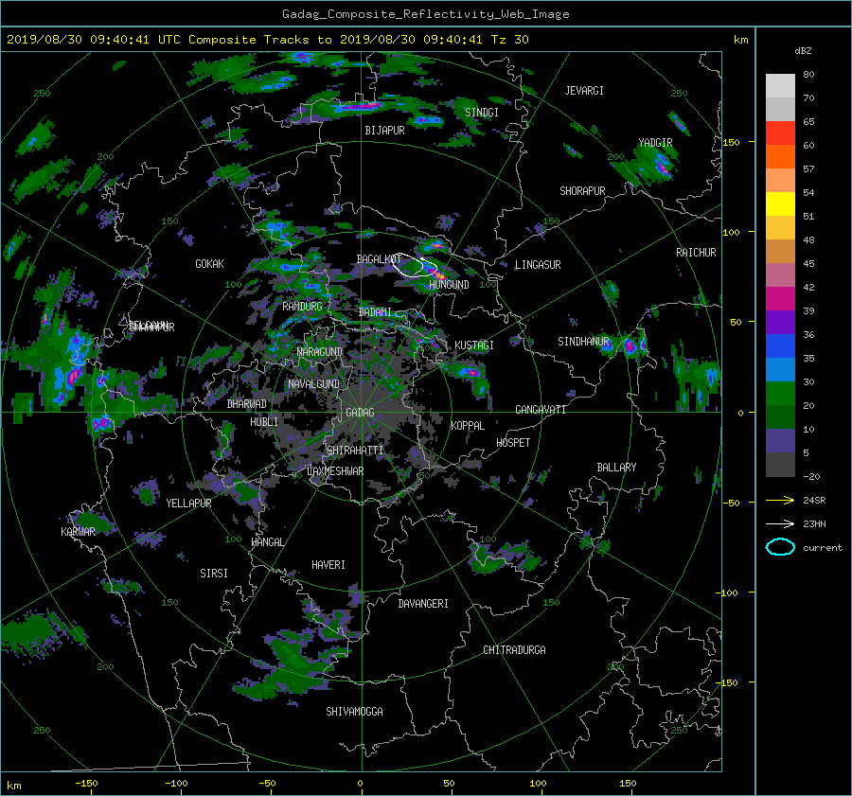Viewport: 852px width, 796px height.
Task: Click the -150 tick on bottom axis
Action: [86, 784]
